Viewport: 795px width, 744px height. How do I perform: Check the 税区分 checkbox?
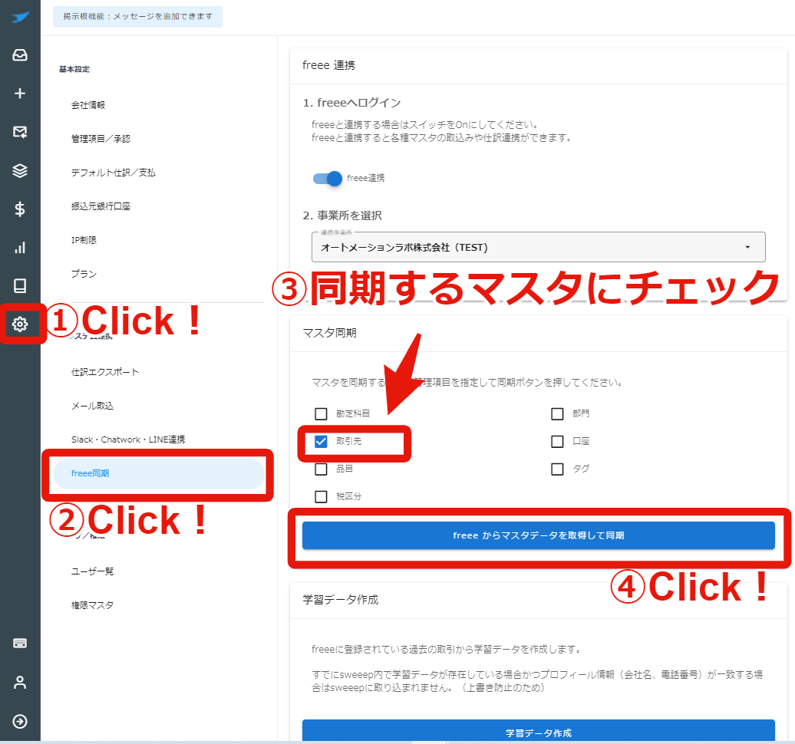coord(321,496)
